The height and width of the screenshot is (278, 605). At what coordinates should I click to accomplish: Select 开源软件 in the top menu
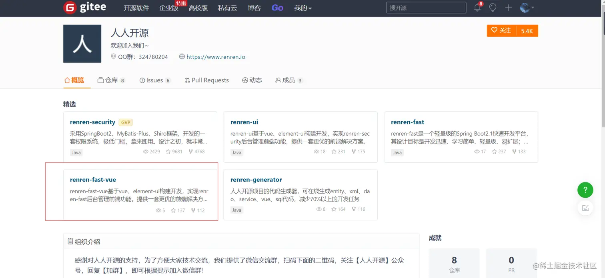[x=136, y=8]
